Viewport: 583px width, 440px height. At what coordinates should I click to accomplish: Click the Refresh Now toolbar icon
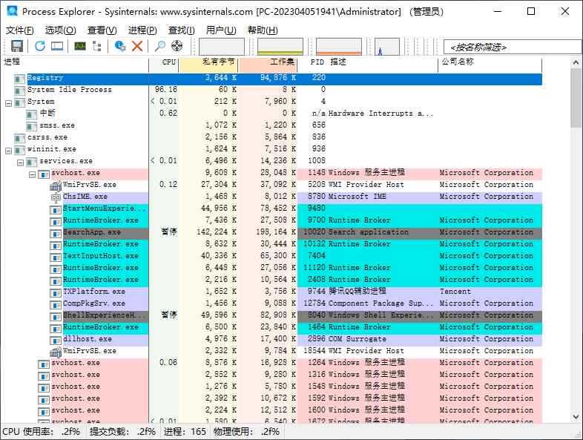pyautogui.click(x=39, y=46)
